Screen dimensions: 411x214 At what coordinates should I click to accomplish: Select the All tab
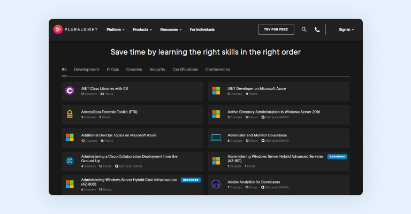[x=64, y=70]
